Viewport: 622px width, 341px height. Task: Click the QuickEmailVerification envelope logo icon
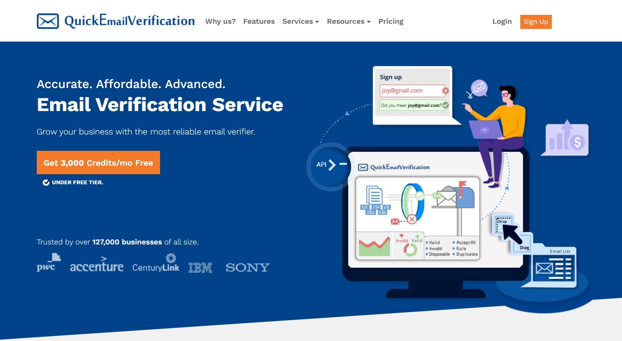pos(48,21)
